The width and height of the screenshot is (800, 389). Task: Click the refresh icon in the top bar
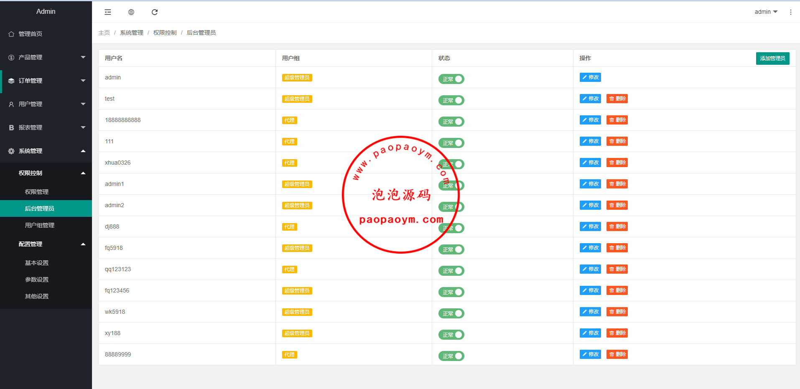(155, 12)
